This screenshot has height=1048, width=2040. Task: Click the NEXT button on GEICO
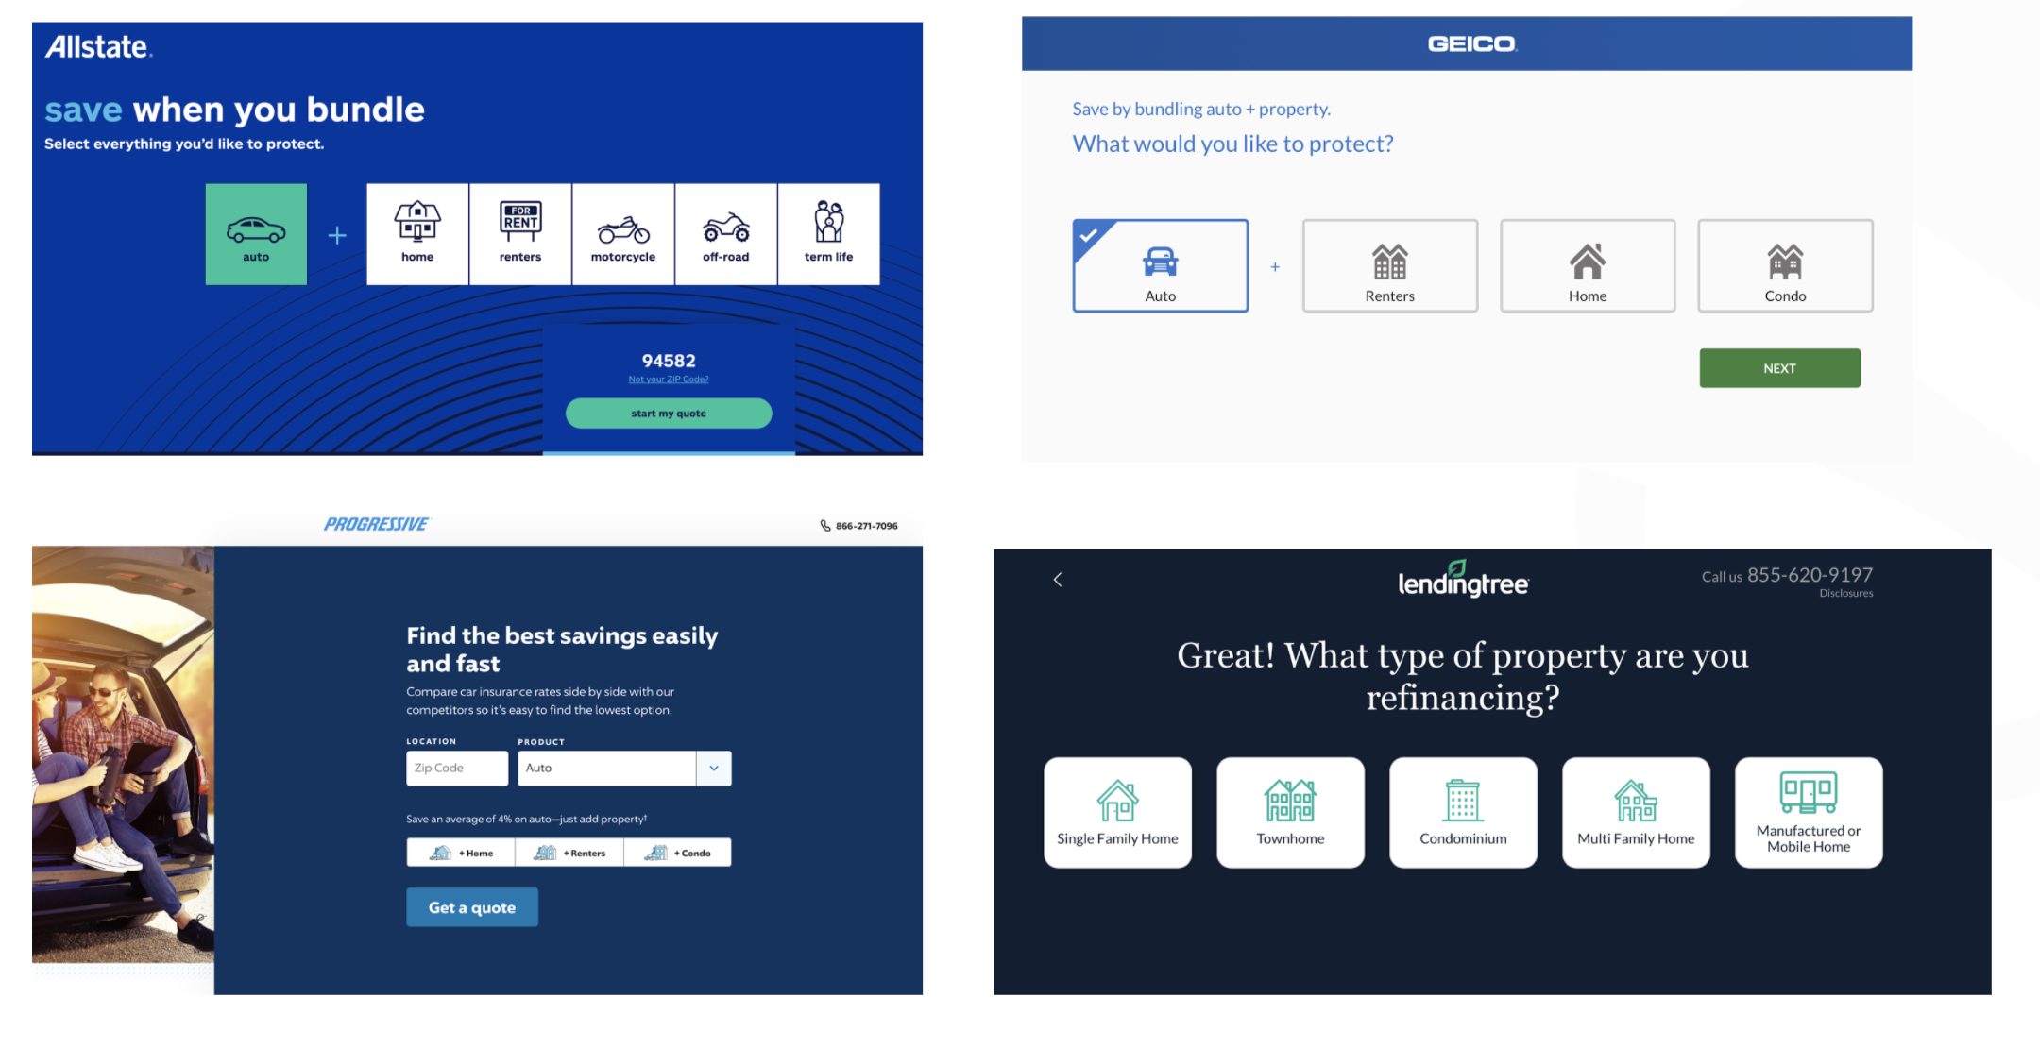(1778, 366)
